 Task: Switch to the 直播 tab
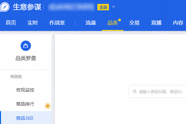(156, 23)
